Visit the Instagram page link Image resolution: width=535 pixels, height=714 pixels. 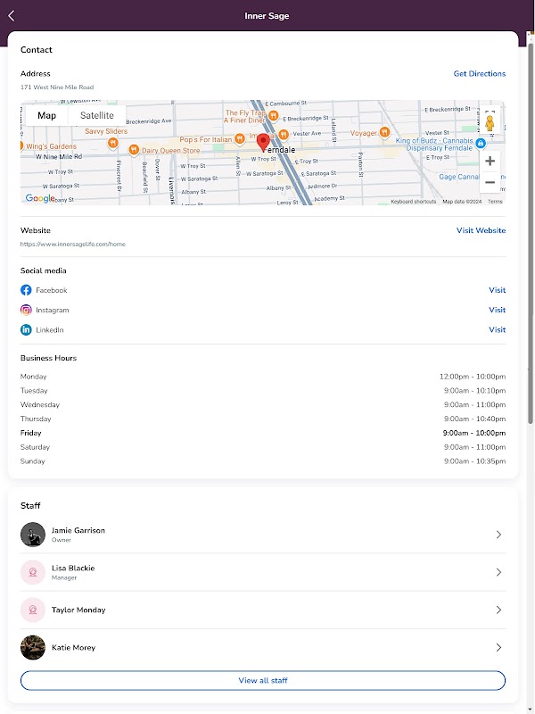tap(498, 310)
